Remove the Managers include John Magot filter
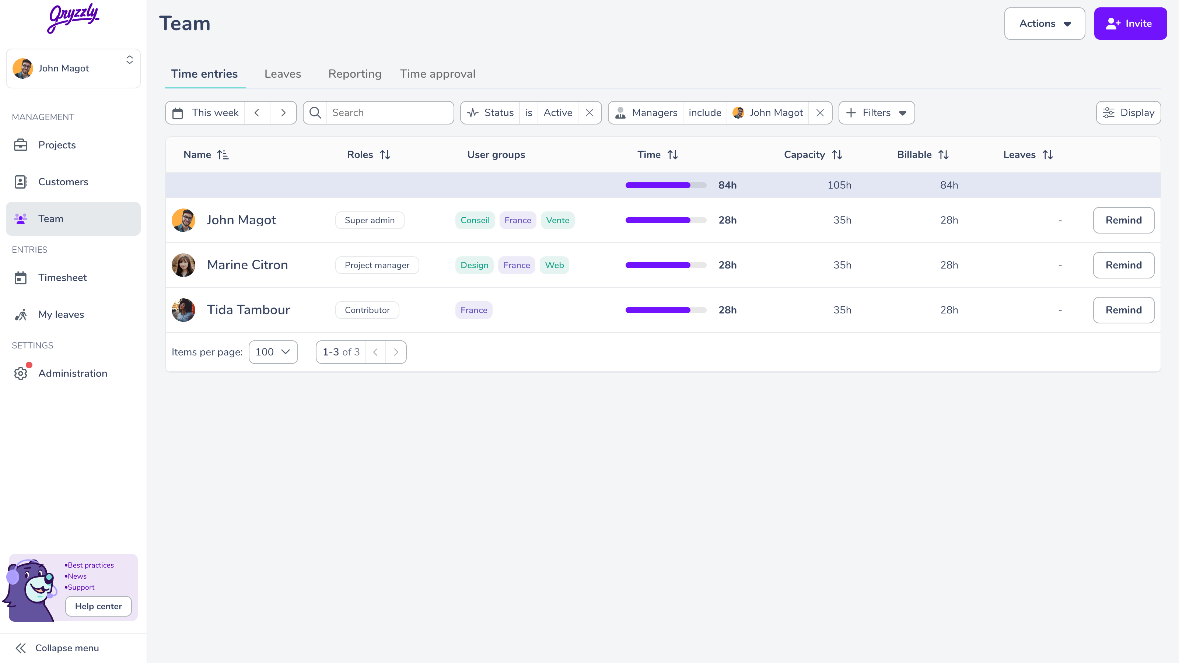This screenshot has width=1179, height=663. (x=820, y=113)
